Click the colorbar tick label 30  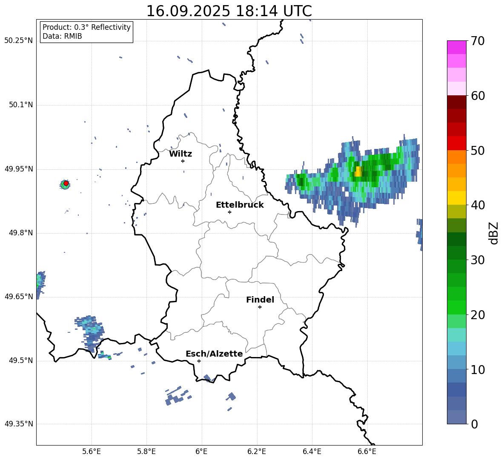click(x=478, y=260)
